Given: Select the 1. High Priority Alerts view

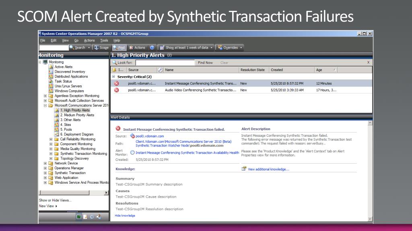Looking at the screenshot, I should 75,110.
